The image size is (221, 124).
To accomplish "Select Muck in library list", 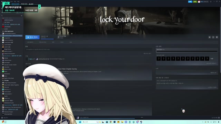I will coord(6,72).
